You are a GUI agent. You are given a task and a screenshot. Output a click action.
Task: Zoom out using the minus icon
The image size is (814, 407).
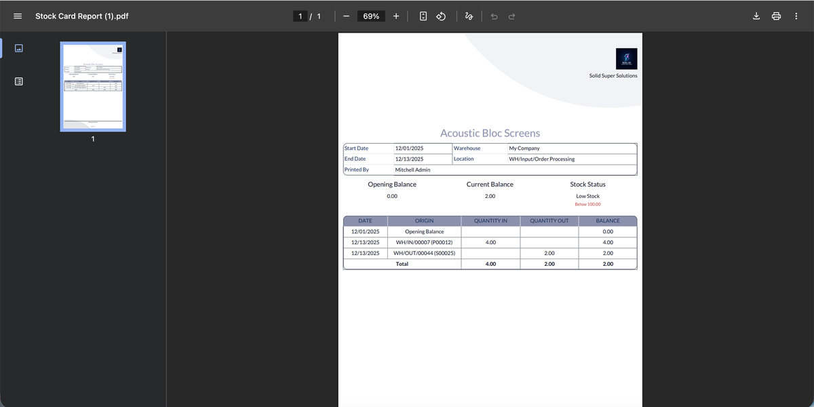(346, 16)
